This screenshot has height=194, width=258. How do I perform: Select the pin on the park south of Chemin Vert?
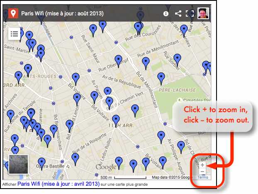click(x=135, y=111)
